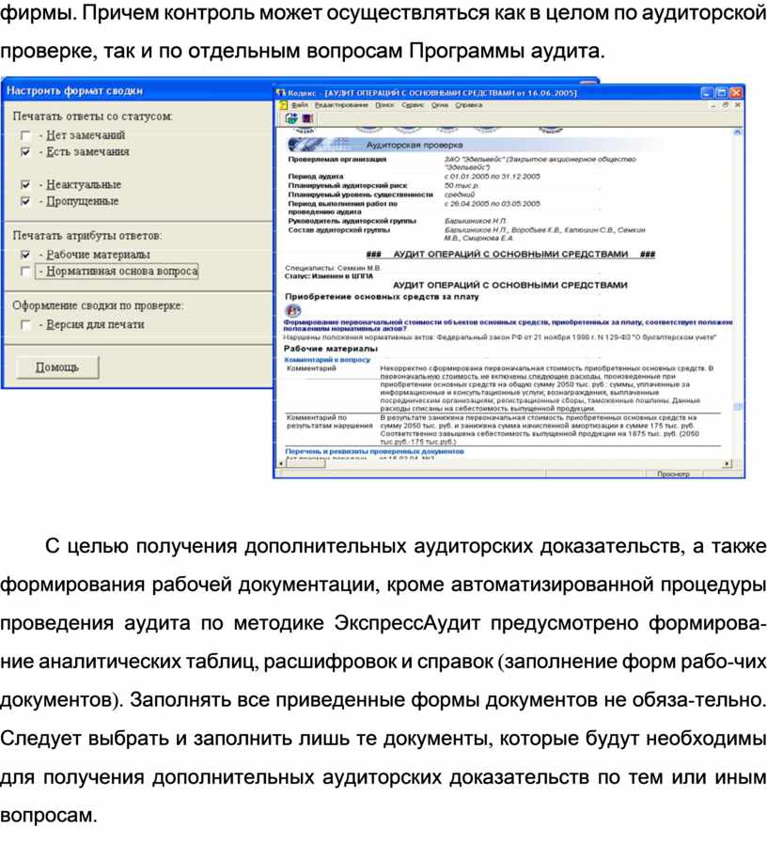Open the Поиск menu
Viewport: 767px width, 843px height.
tap(384, 105)
